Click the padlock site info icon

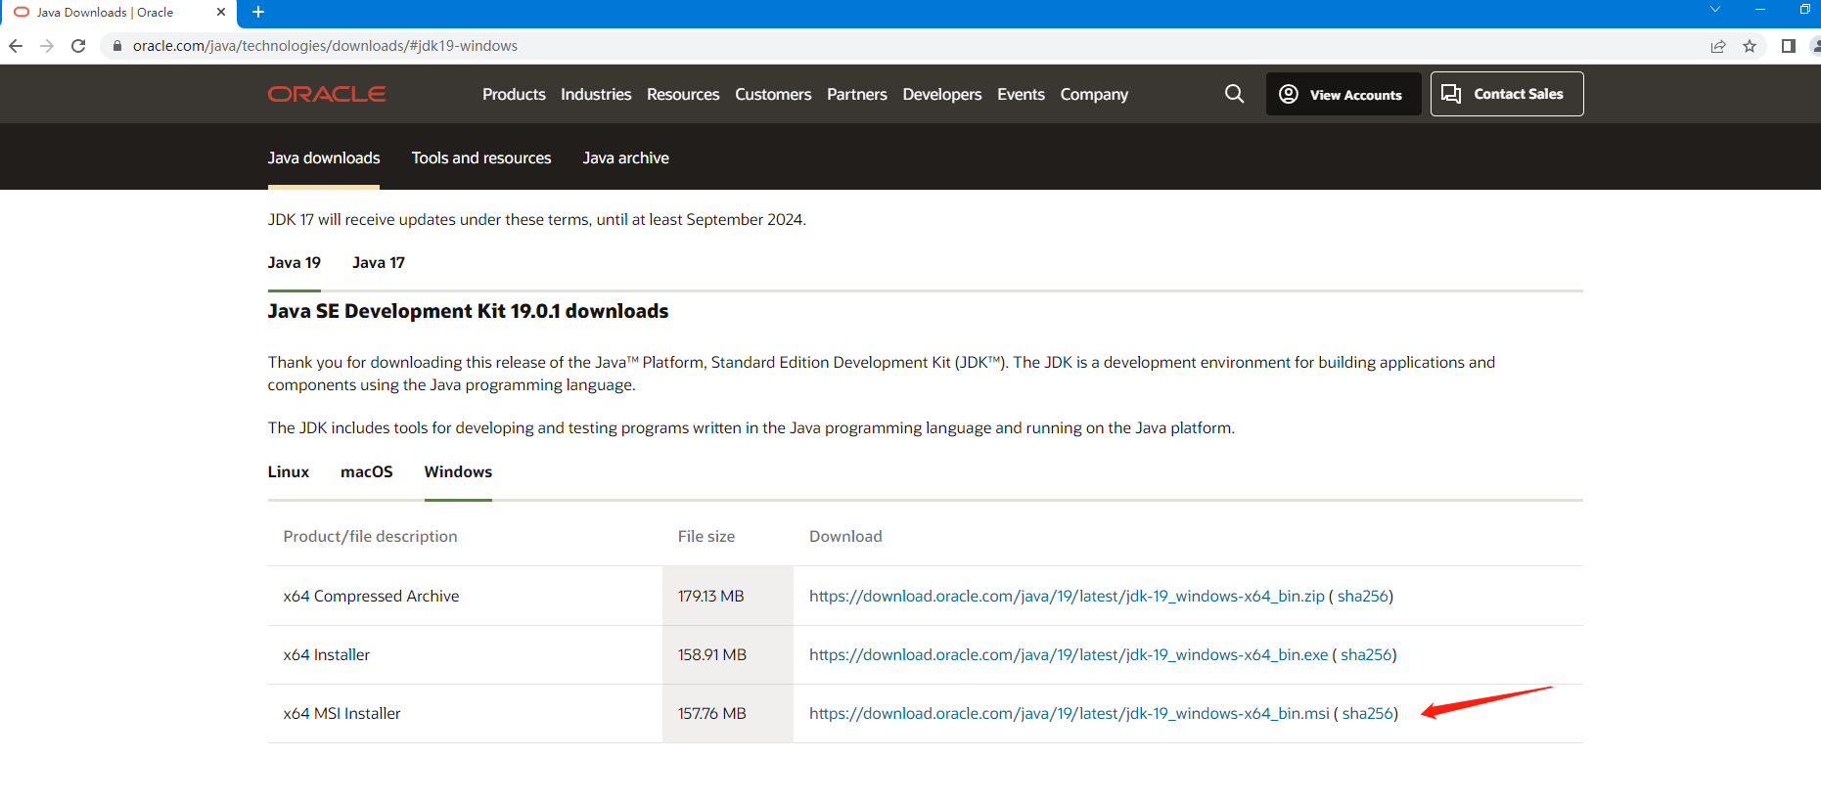117,46
